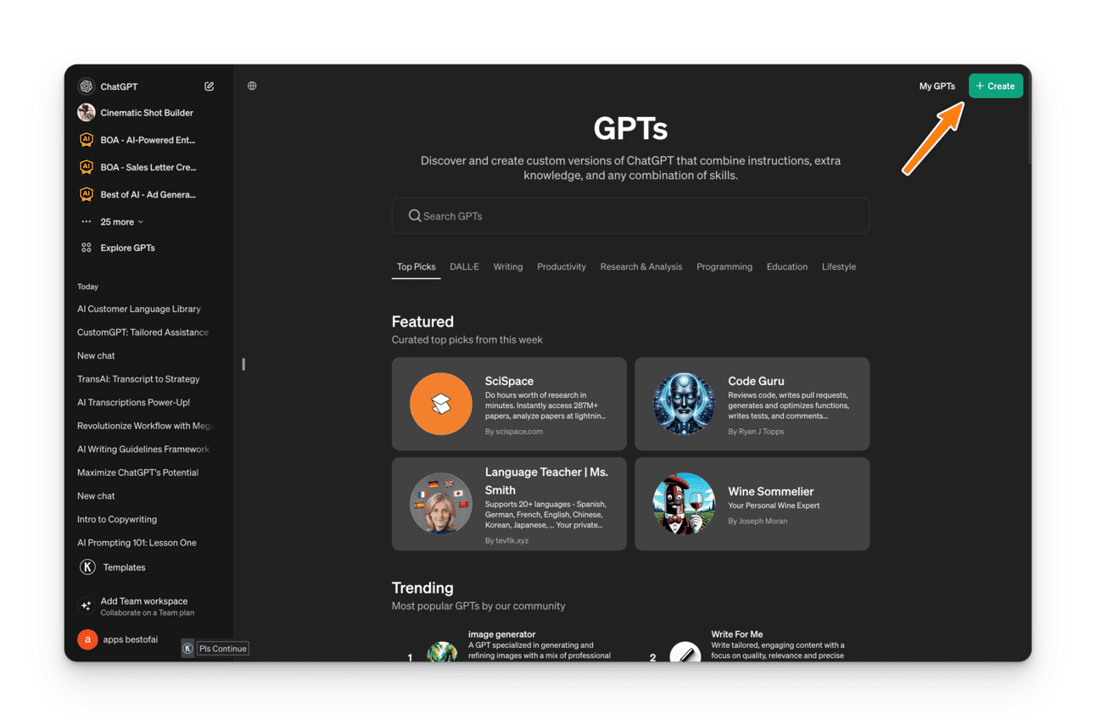Open Templates via the K icon
The width and height of the screenshot is (1096, 726).
pos(87,567)
